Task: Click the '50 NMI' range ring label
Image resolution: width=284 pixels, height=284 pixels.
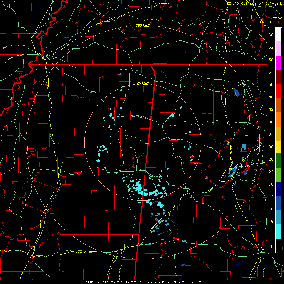Action: pos(143,84)
